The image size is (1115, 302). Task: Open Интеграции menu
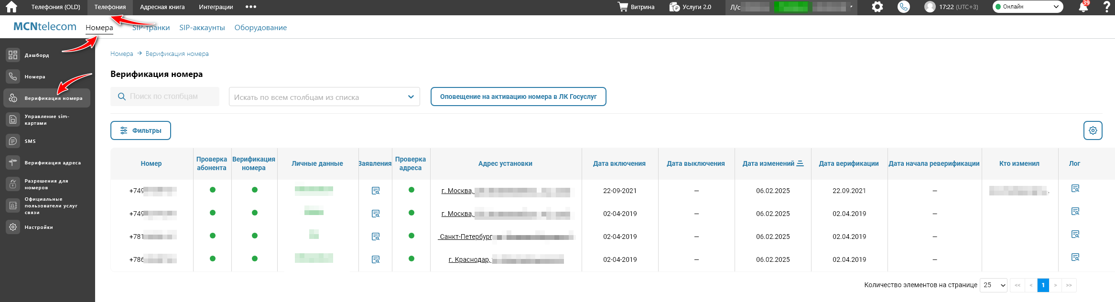click(x=216, y=7)
